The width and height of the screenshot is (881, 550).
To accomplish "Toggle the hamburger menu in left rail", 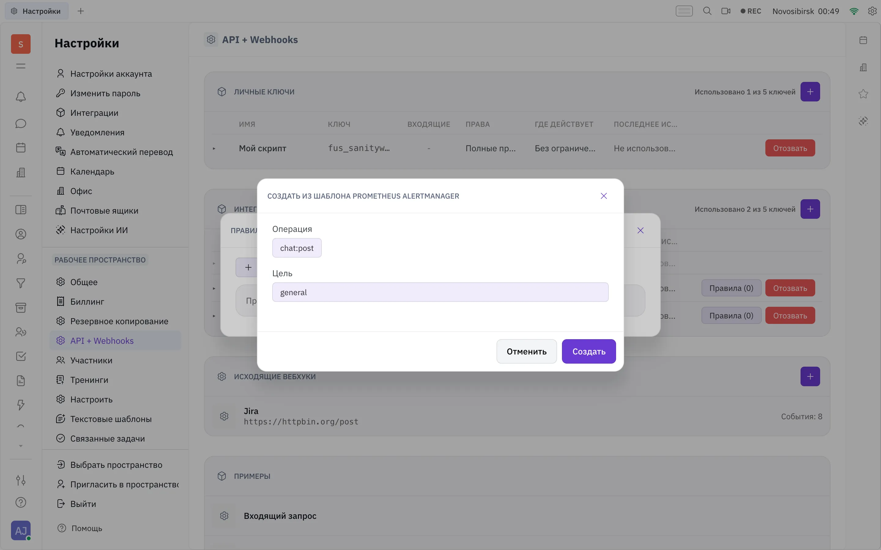I will [x=21, y=66].
